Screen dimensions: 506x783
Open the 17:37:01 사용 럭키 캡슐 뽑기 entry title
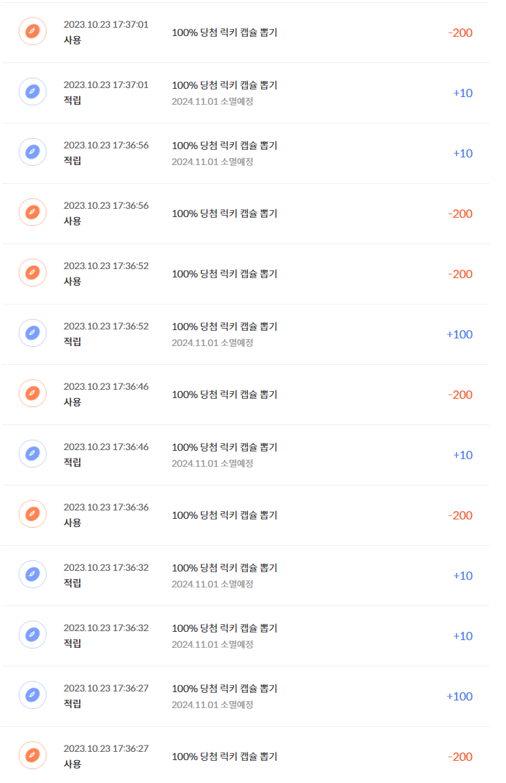(225, 33)
